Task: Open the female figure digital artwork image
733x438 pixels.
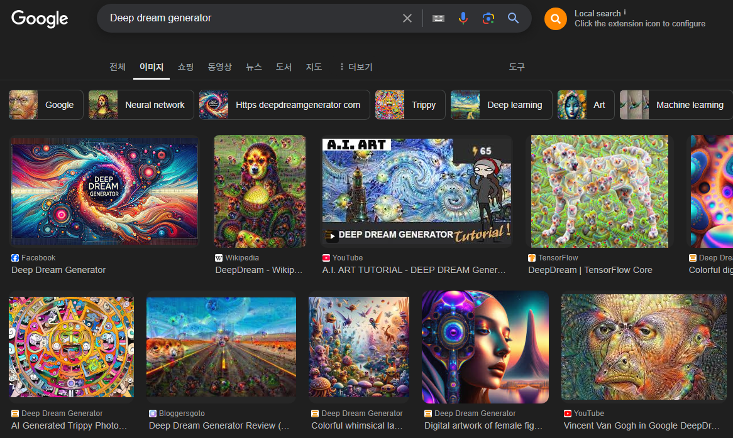Action: [485, 347]
